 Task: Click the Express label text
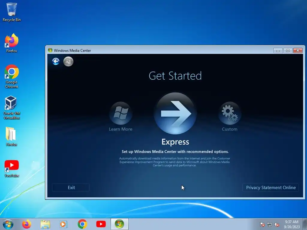[x=175, y=142]
